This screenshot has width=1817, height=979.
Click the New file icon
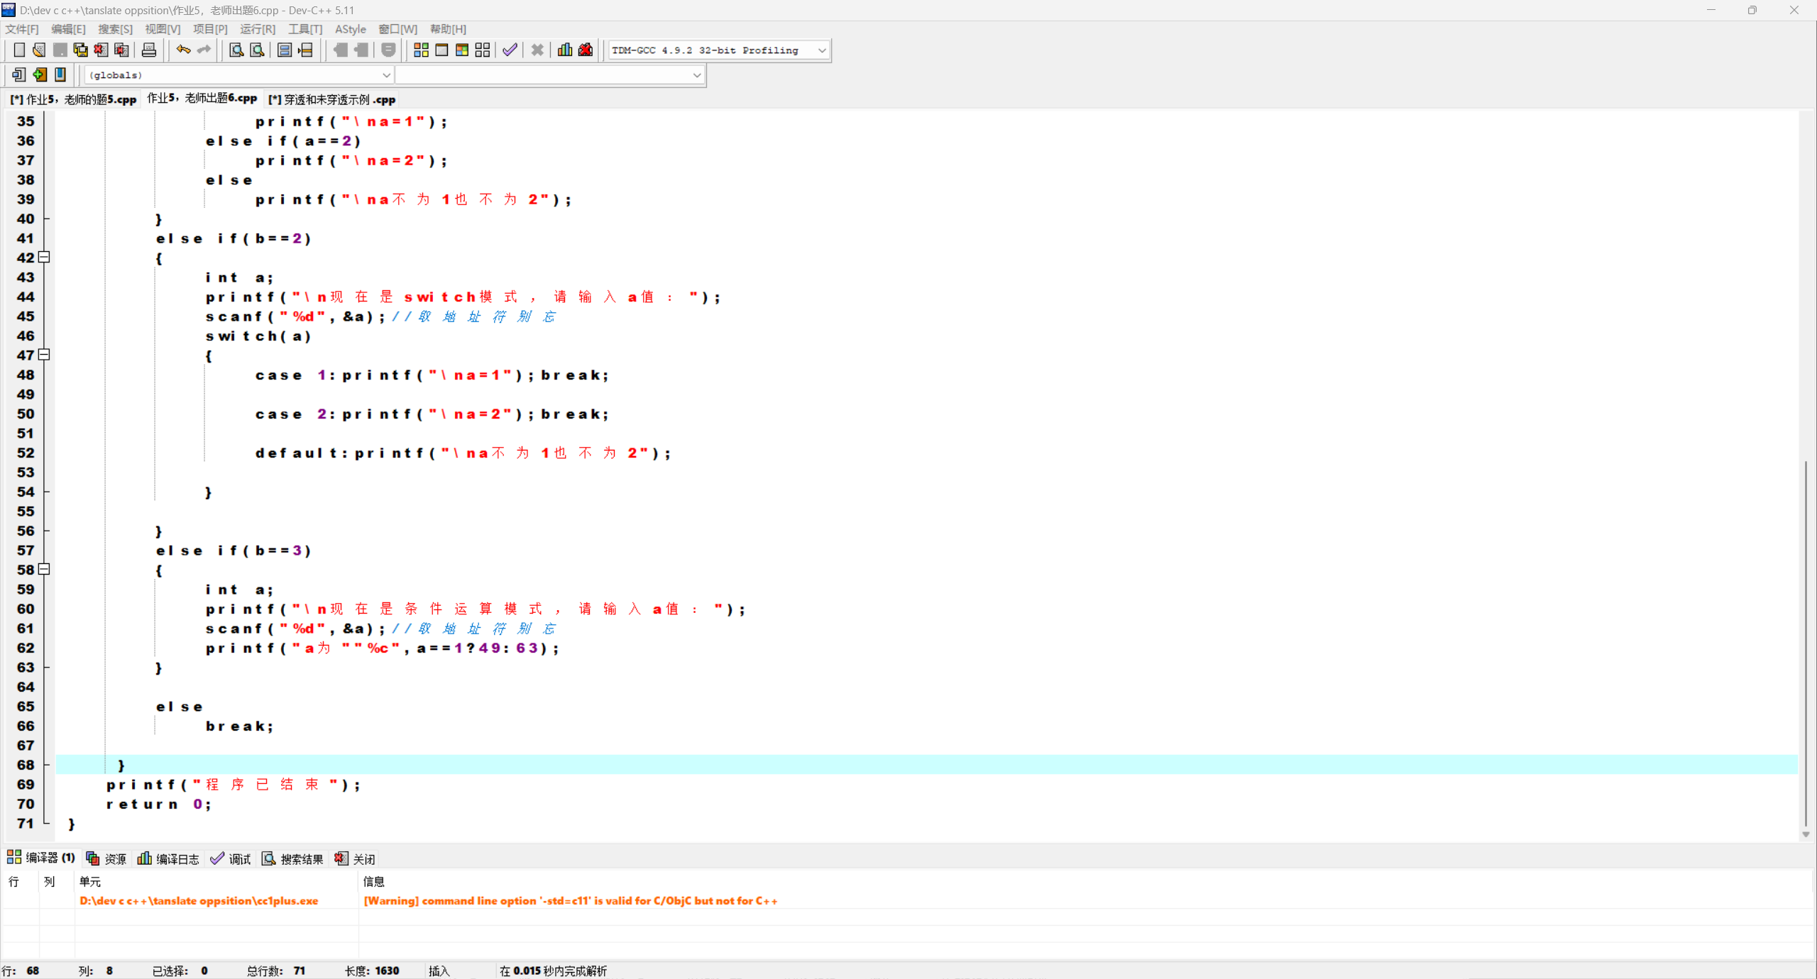coord(19,50)
